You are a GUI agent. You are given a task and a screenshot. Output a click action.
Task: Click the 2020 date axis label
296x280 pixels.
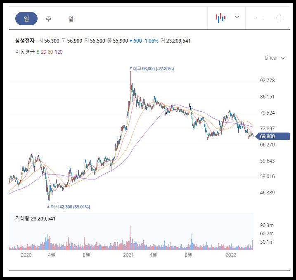[26, 255]
